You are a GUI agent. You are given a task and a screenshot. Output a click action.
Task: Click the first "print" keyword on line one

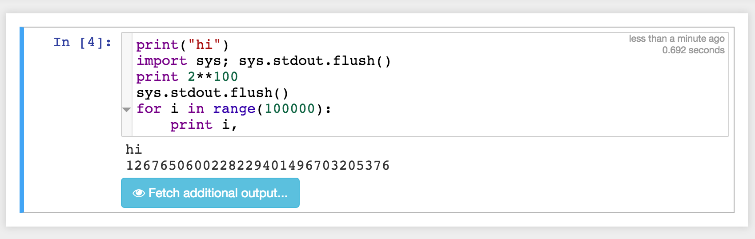[157, 45]
